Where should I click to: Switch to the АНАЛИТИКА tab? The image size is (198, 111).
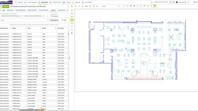point(62,10)
